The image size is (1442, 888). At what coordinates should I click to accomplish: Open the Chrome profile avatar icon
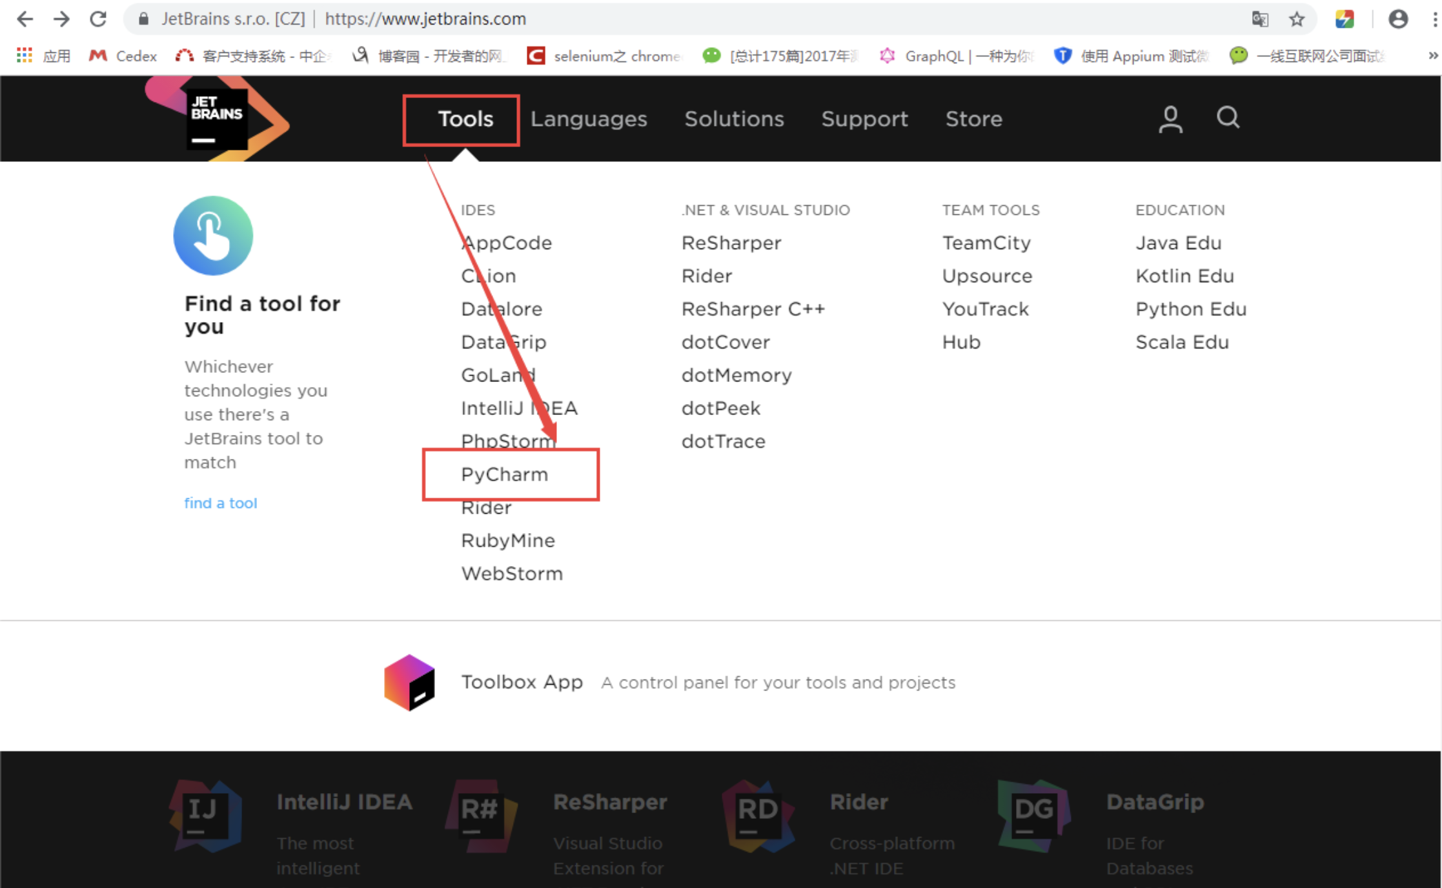tap(1398, 19)
